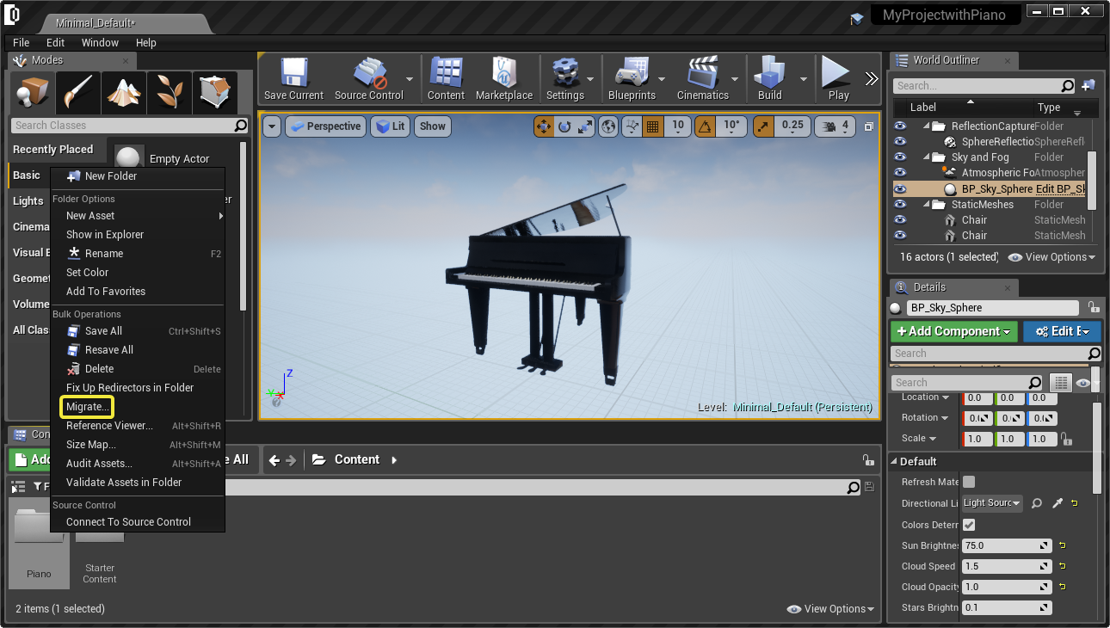Click the green Add Component button
The image size is (1110, 628).
(953, 331)
